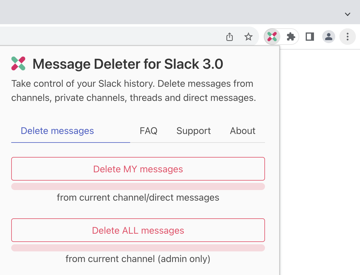Click progress bar under Delete MY messages
360x275 pixels.
coord(138,186)
